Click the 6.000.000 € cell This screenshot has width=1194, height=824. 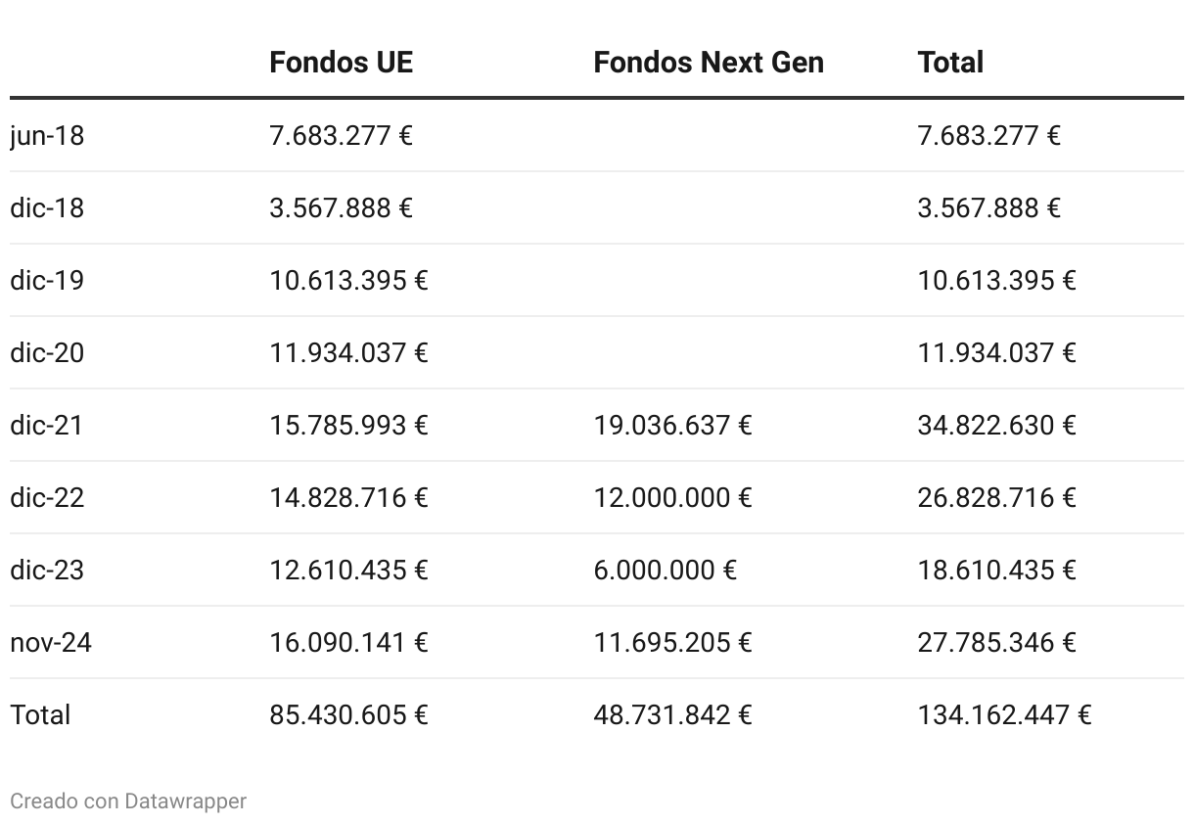tap(665, 570)
